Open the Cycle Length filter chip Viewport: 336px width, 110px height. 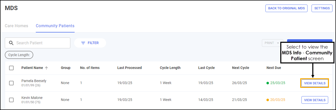coord(19,55)
